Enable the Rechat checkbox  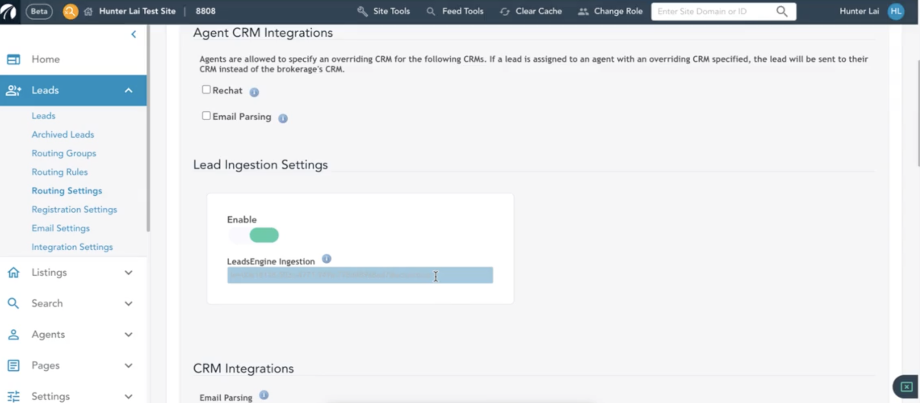[206, 89]
